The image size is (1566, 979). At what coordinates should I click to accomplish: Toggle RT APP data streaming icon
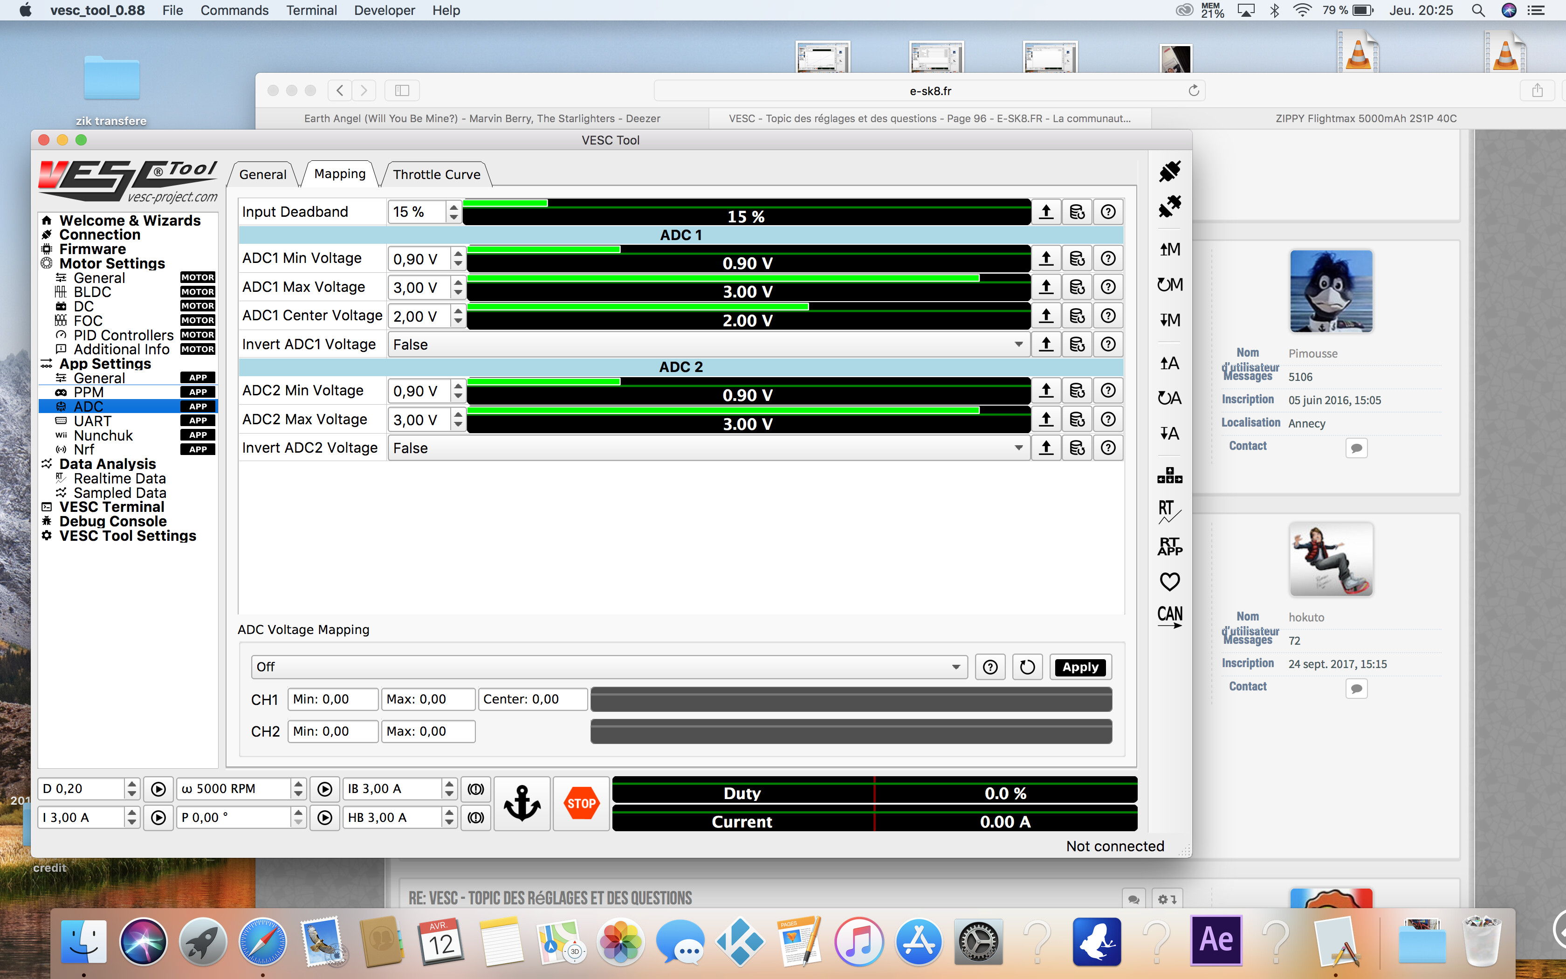click(x=1169, y=546)
